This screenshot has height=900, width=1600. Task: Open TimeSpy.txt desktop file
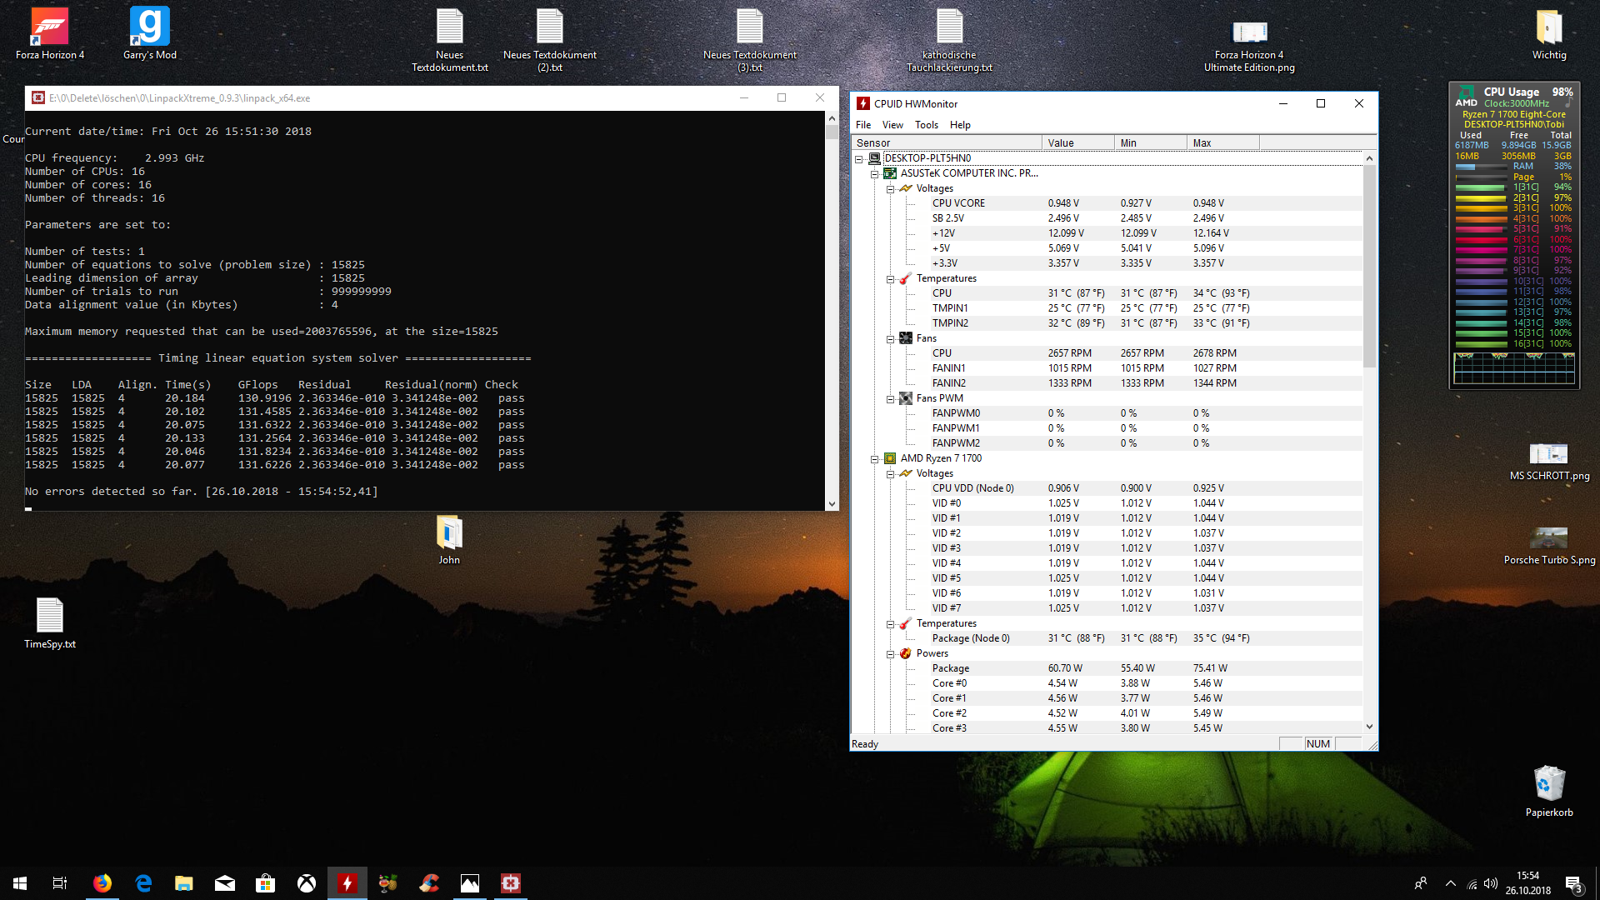[x=50, y=617]
